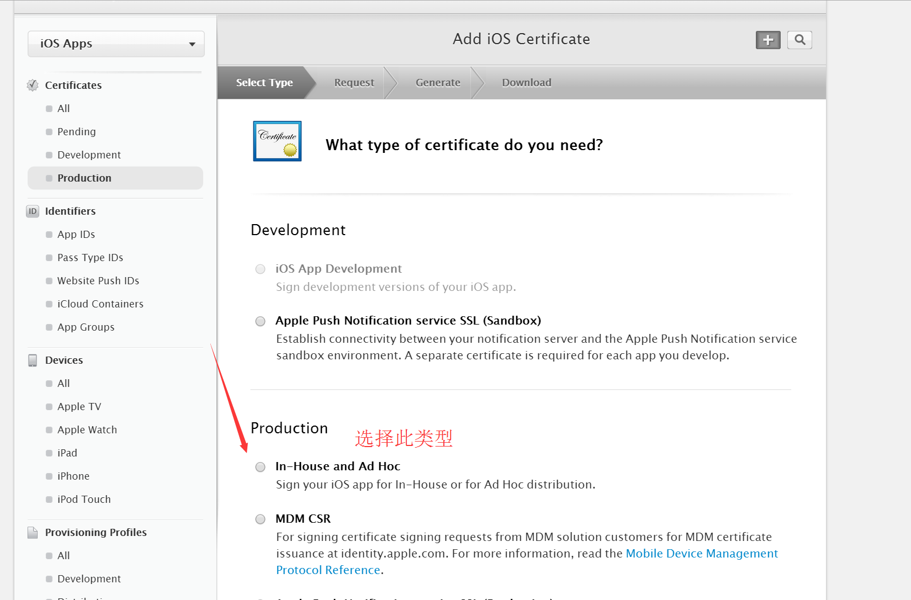
Task: Open the iOS Apps platform dropdown
Action: pos(116,44)
